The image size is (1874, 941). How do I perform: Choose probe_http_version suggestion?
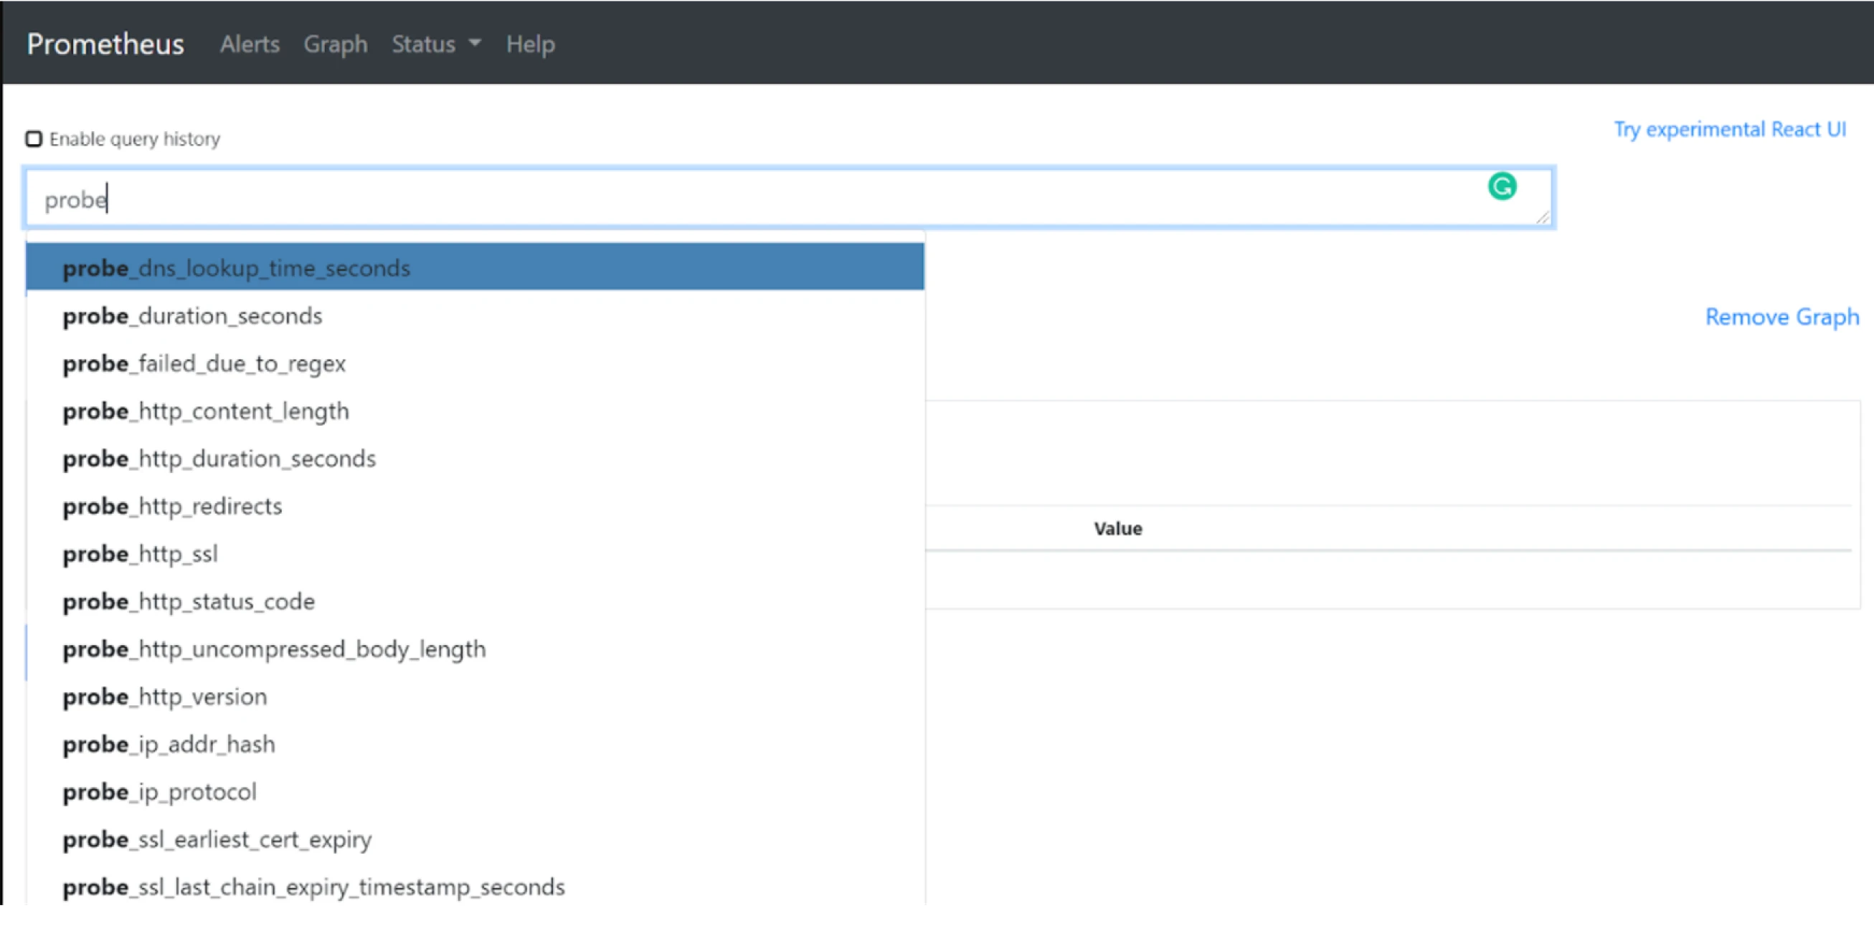(475, 696)
